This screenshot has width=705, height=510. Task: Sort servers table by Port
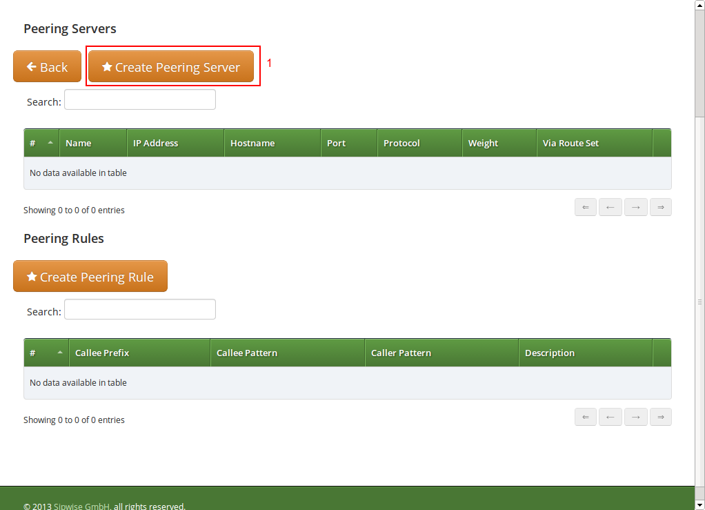coord(349,143)
